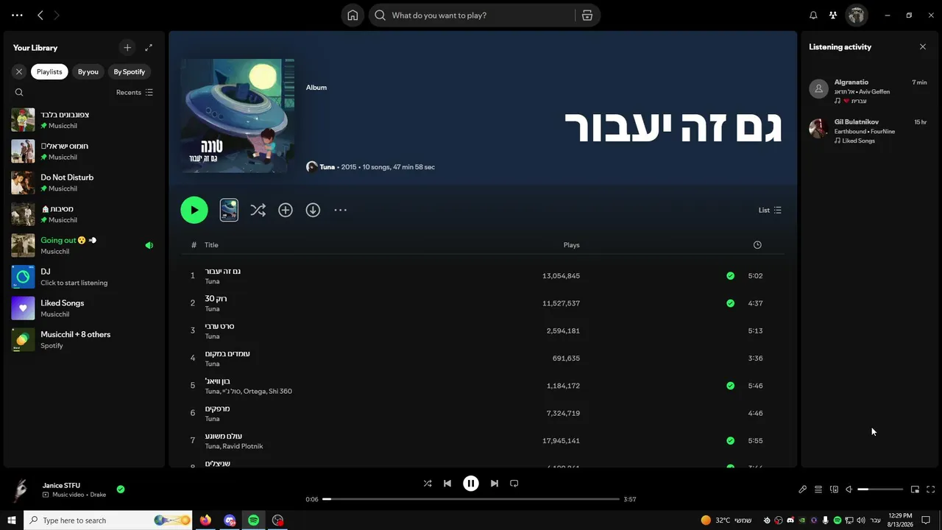942x530 pixels.
Task: Open Ravid Plotnik artist link on track 7
Action: click(242, 446)
